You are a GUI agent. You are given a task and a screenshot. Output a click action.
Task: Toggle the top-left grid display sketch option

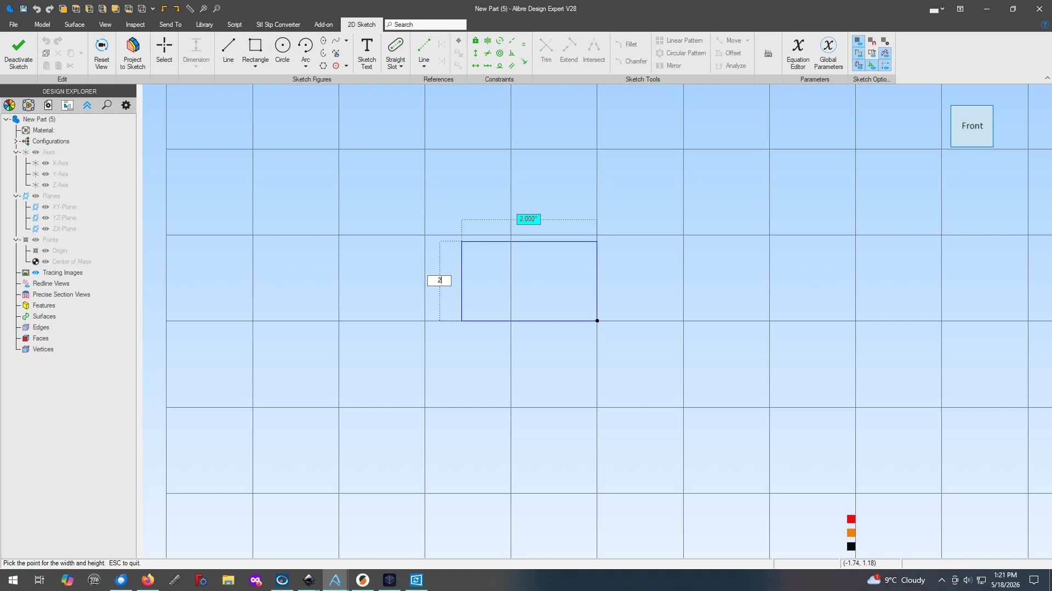coord(859,41)
